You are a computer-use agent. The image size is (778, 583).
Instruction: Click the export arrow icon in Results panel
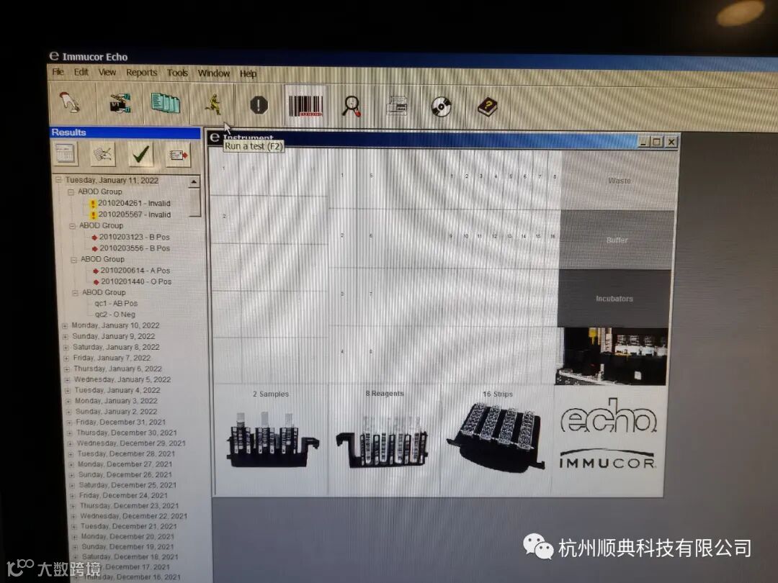click(x=178, y=155)
